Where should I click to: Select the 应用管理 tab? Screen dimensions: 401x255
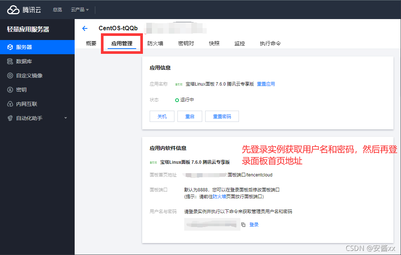pos(122,43)
